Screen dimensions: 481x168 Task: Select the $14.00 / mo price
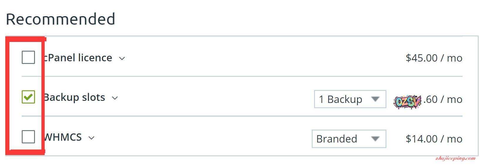434,139
